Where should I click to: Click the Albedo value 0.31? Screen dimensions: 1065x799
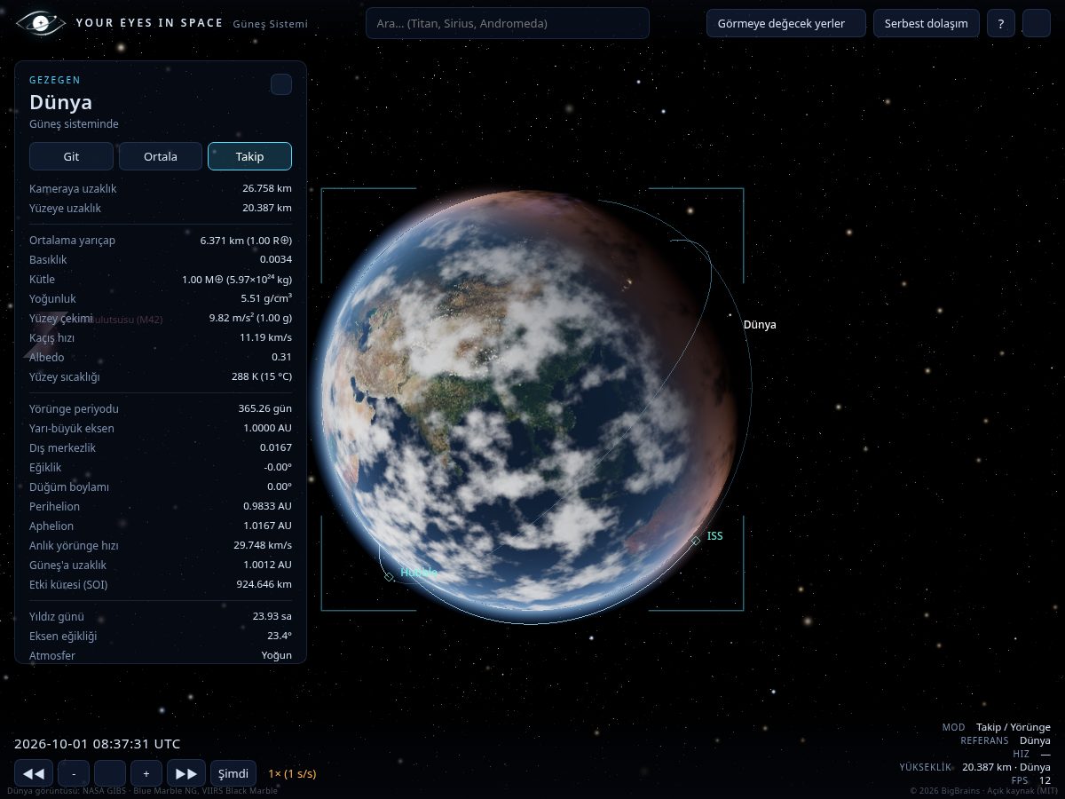282,357
